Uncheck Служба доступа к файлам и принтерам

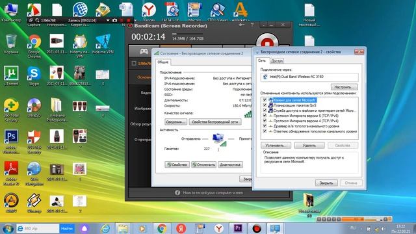(265, 110)
